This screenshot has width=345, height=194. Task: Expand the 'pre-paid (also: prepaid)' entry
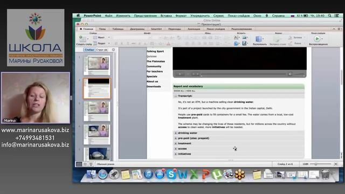tap(176, 138)
